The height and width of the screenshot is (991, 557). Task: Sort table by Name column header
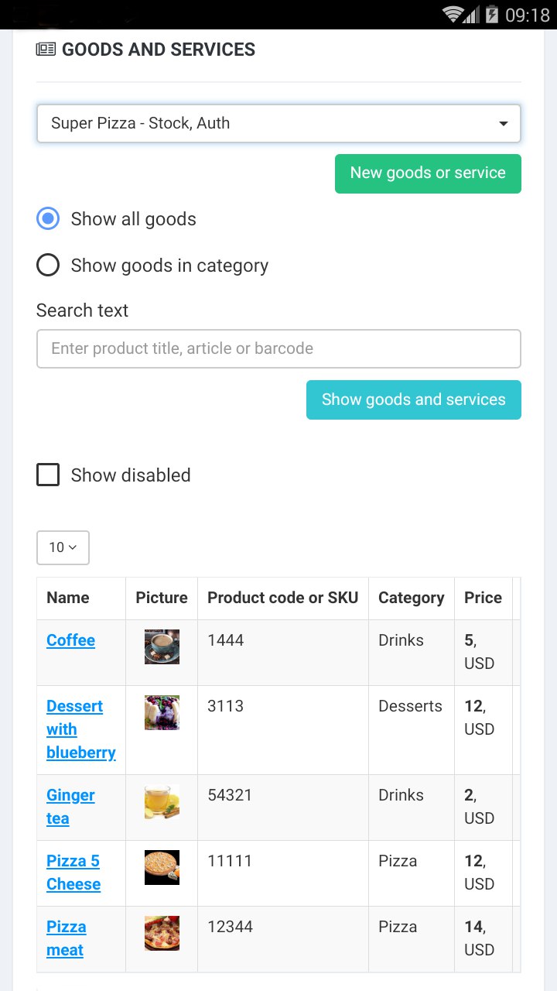68,598
